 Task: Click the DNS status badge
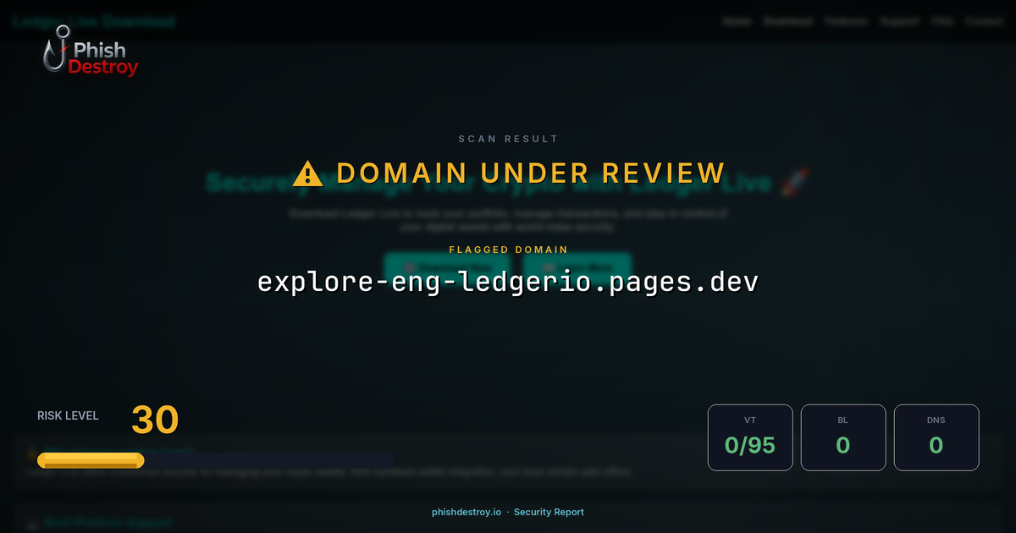coord(936,437)
